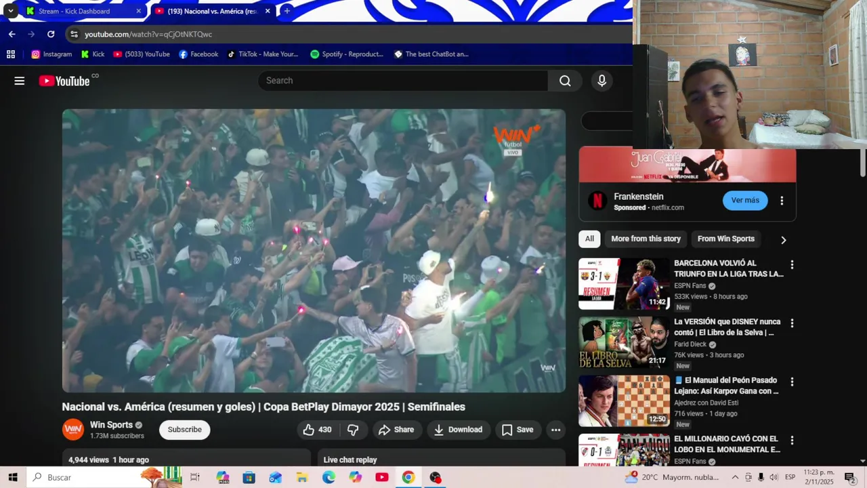Open El Libro de la Selva thumbnail
Viewport: 867px width, 488px height.
[624, 342]
